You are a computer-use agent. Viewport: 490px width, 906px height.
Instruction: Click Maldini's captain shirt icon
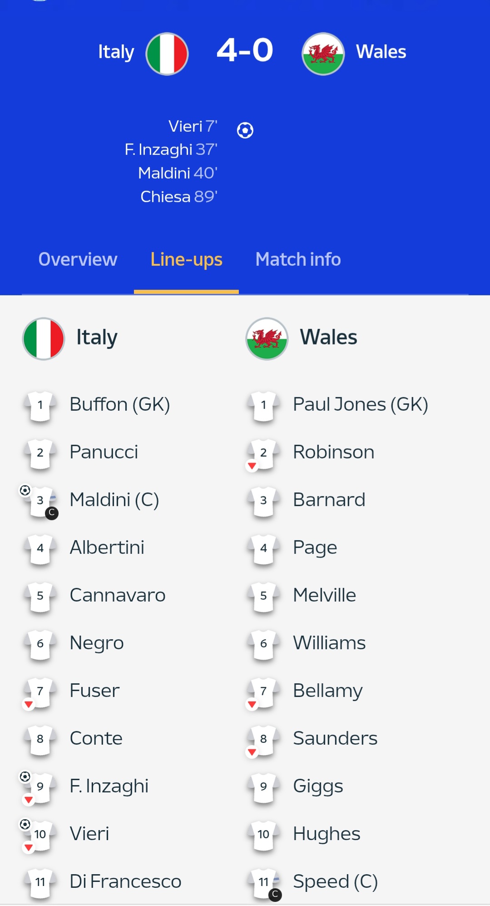click(40, 502)
